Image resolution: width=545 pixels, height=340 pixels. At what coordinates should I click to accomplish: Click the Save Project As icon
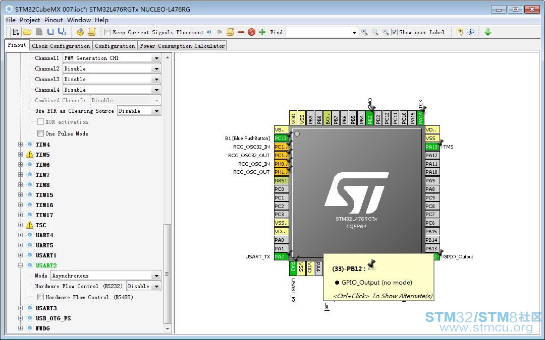[62, 32]
